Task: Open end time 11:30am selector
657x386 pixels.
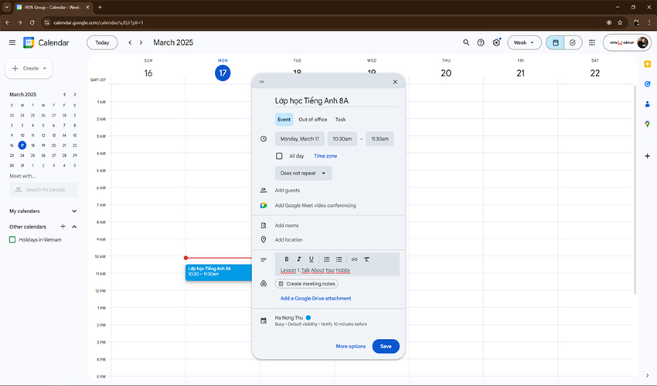Action: [380, 139]
